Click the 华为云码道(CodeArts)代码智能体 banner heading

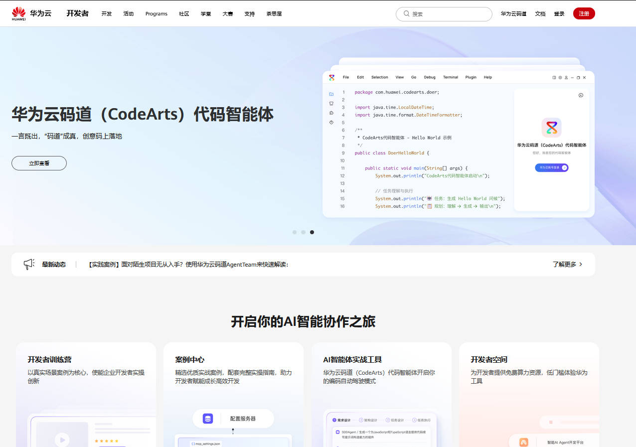click(143, 115)
